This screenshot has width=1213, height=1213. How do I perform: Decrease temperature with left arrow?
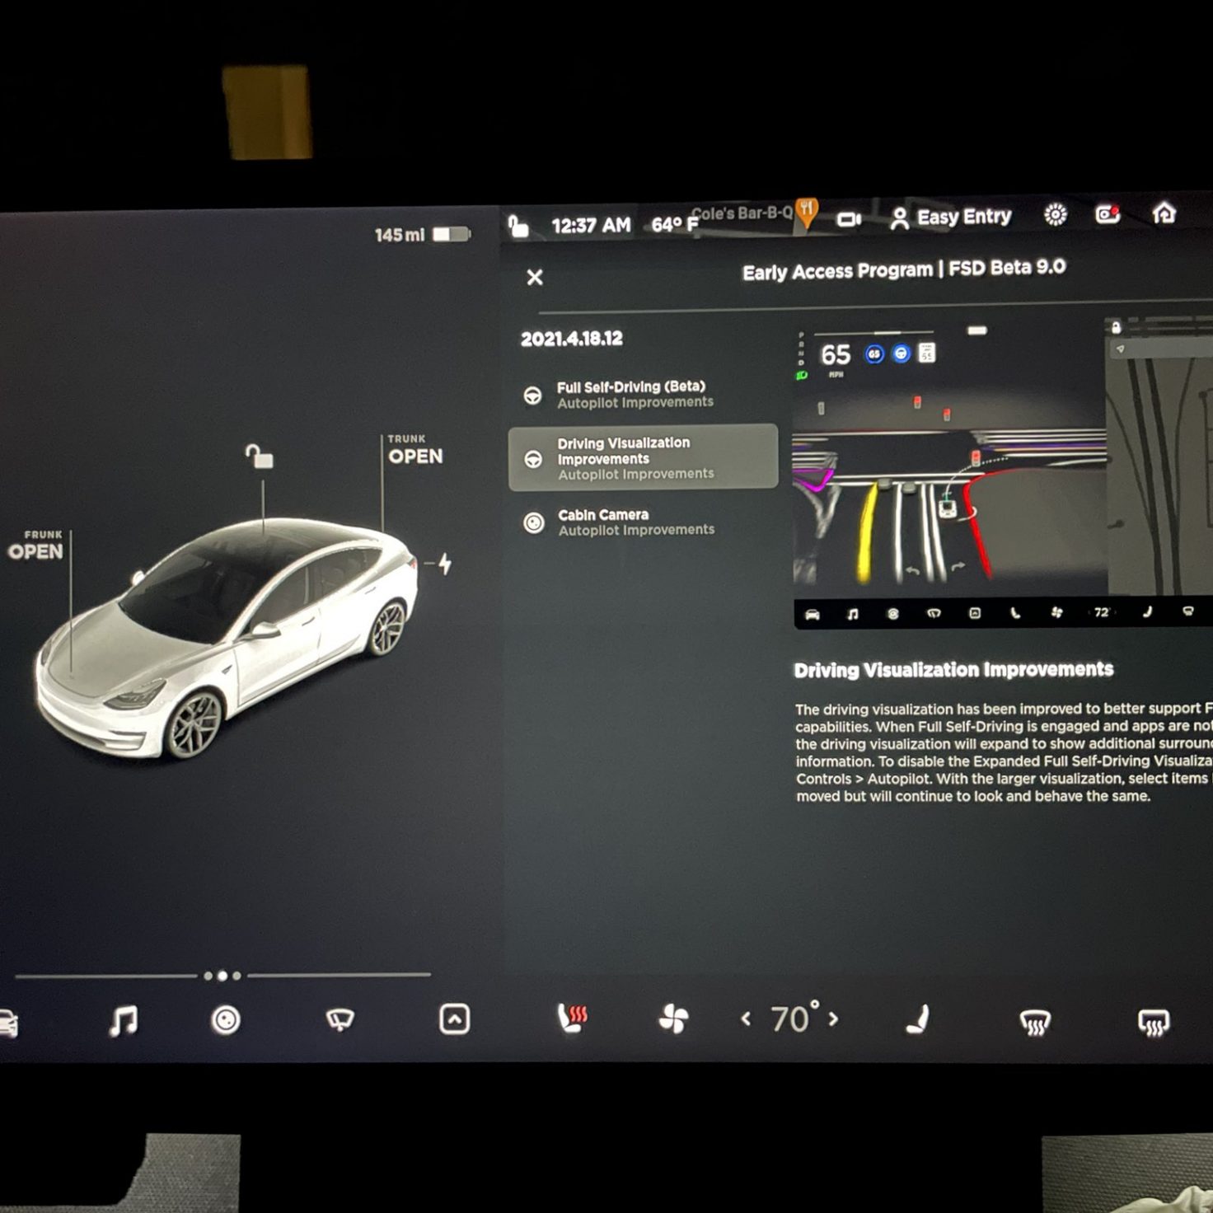746,1019
